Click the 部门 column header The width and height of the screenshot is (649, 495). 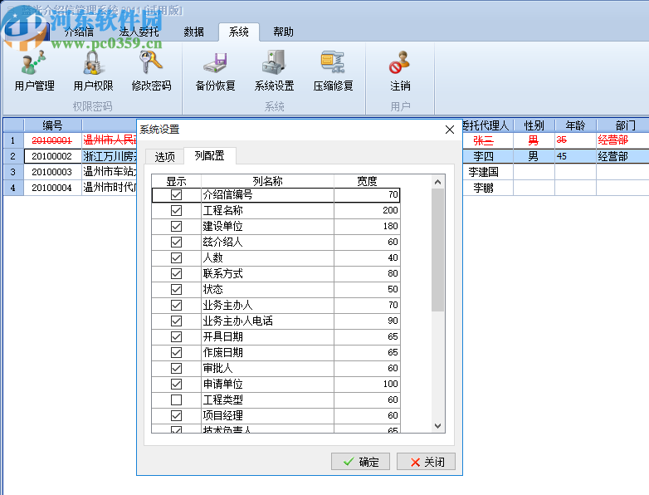[623, 125]
